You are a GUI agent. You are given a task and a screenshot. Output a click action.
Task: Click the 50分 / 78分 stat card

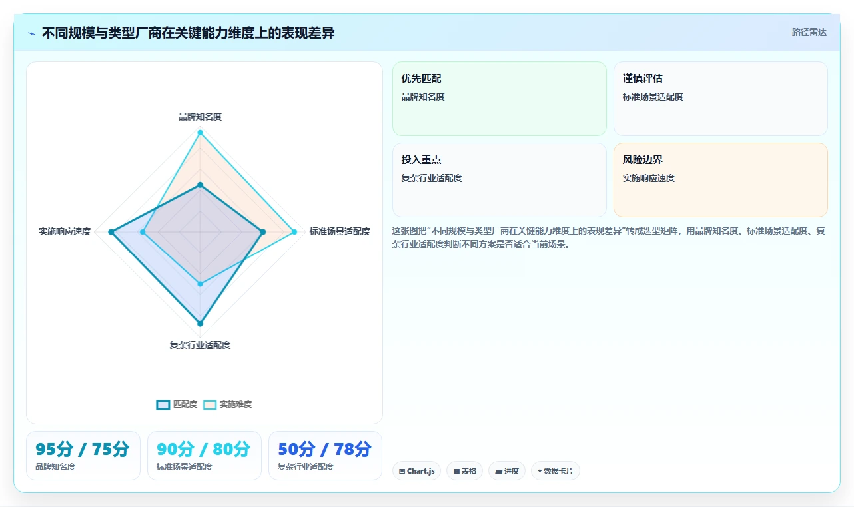coord(325,456)
